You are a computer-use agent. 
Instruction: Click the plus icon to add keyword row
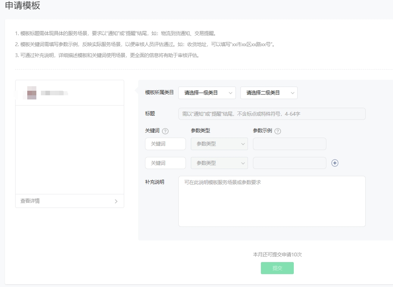[x=334, y=163]
